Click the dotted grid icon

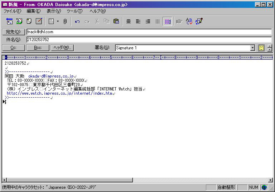pos(158,21)
